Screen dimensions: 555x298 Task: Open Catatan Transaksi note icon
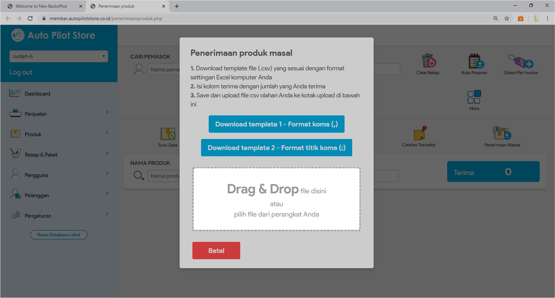[419, 133]
